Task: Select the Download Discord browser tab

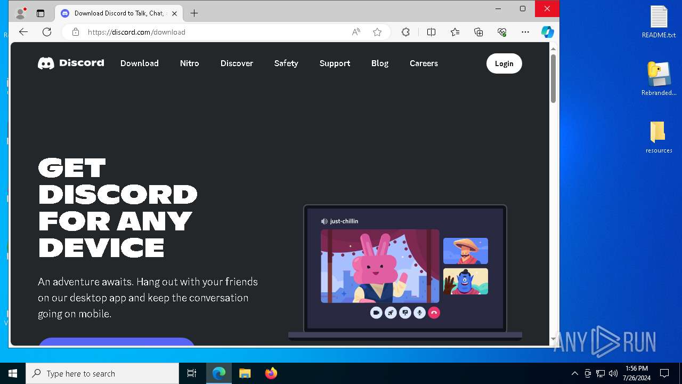Action: (x=119, y=13)
